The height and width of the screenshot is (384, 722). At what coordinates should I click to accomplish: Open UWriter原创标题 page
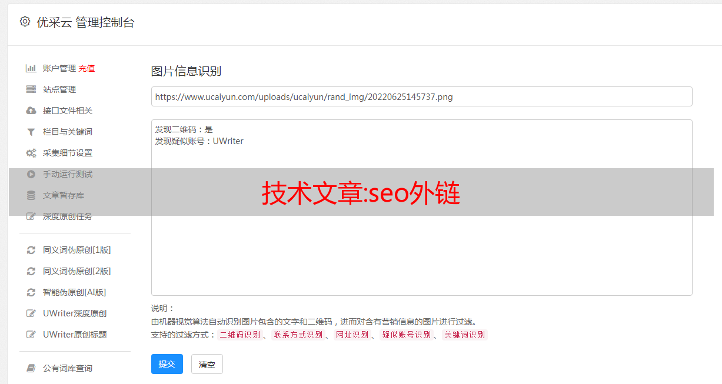pos(75,335)
